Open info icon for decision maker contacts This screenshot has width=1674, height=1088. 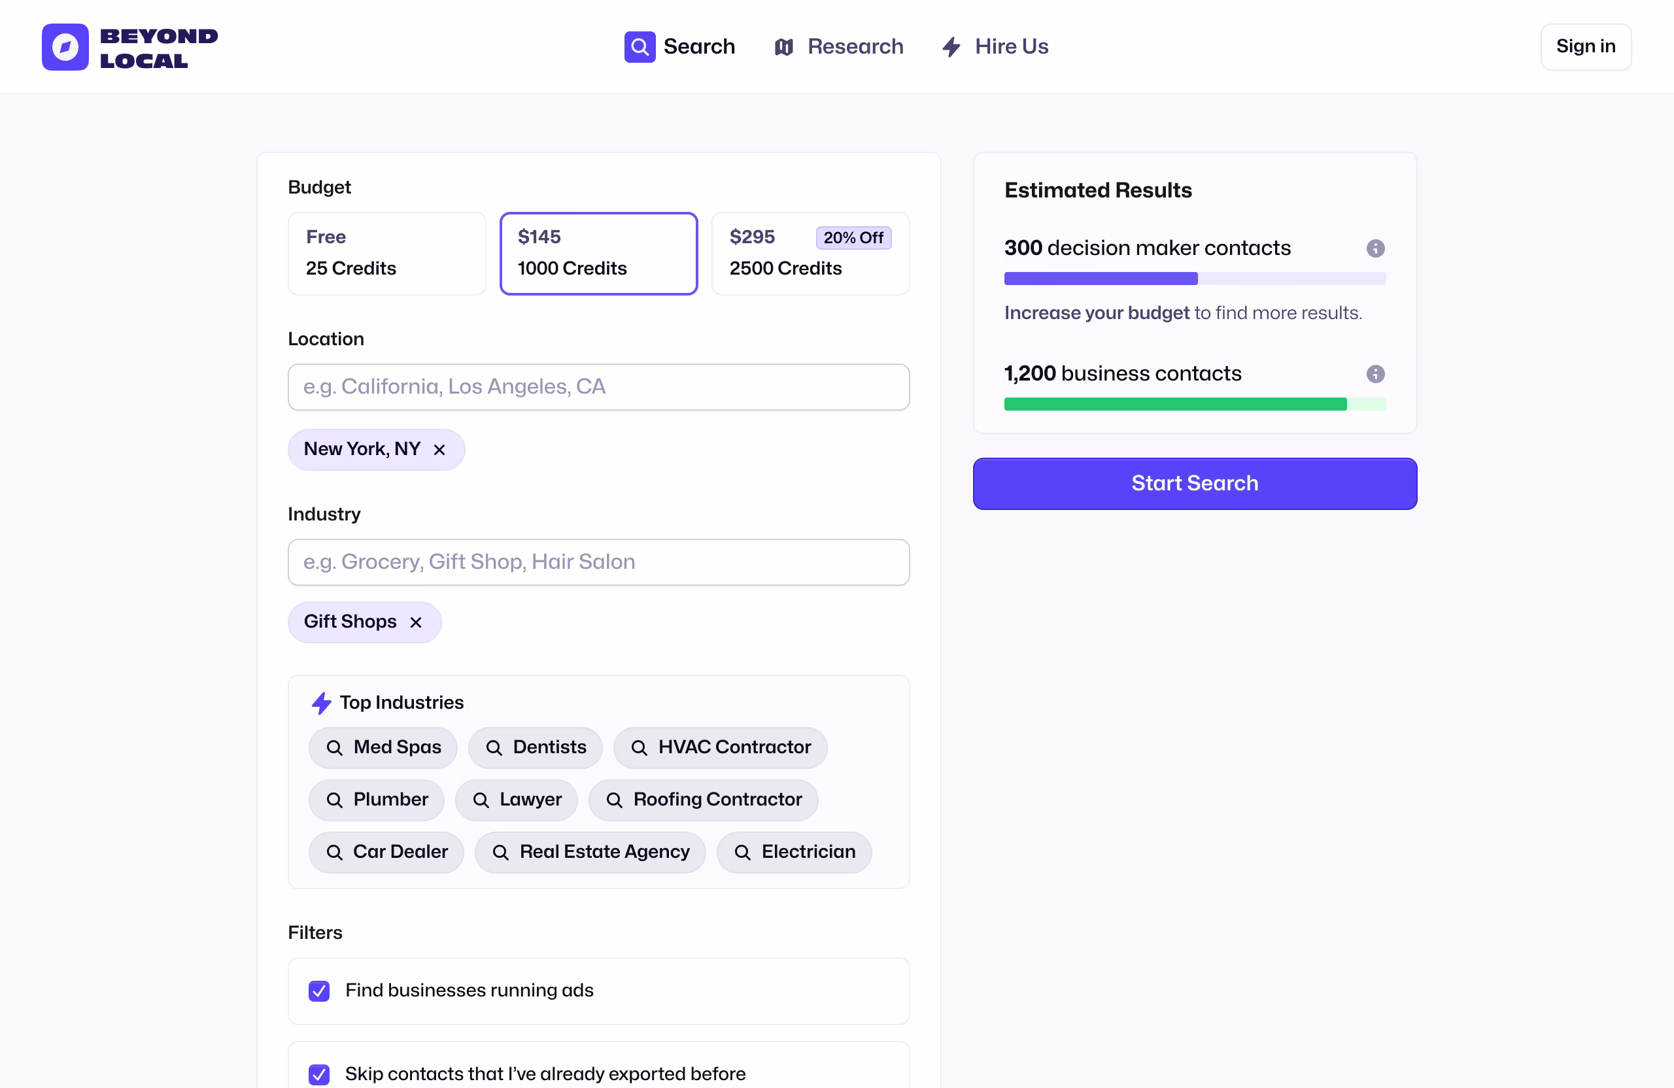point(1375,248)
